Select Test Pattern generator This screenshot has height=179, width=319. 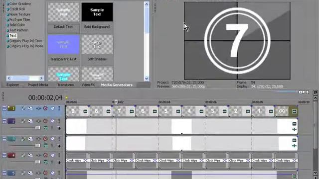click(x=19, y=30)
